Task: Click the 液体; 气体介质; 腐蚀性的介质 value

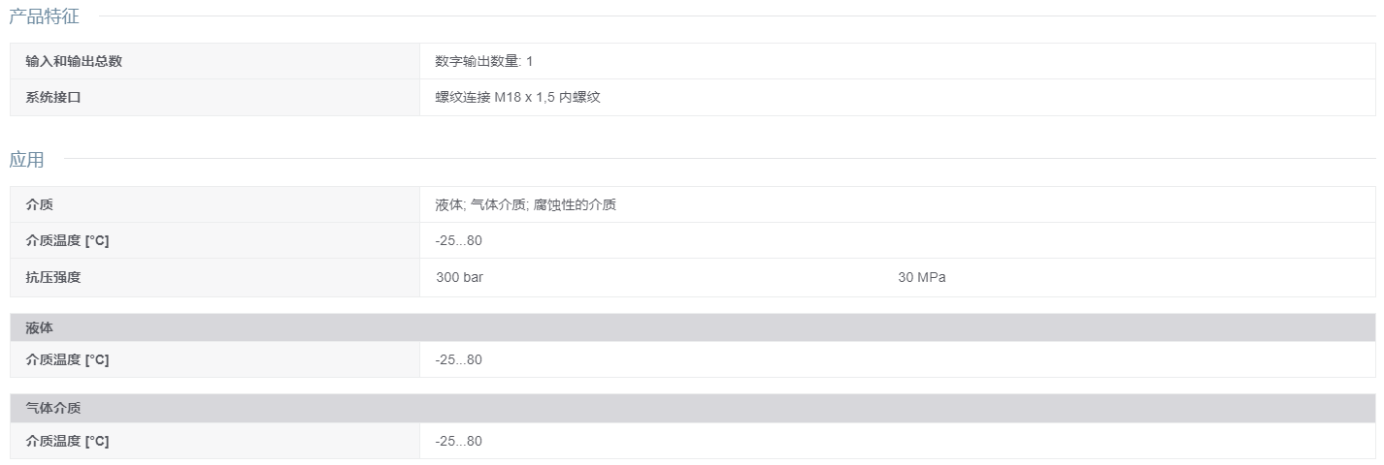Action: click(x=526, y=204)
